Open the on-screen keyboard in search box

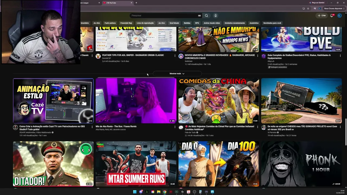[x=200, y=16]
